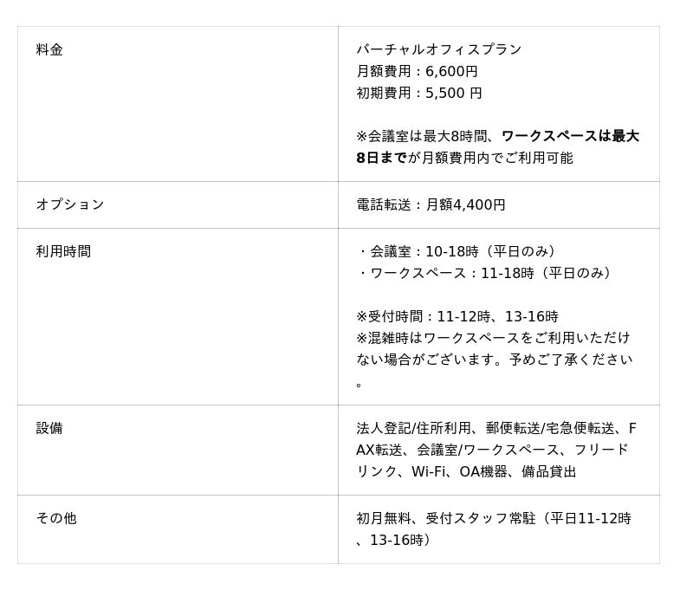Viewport: 693px width, 590px height.
Task: Click the 会議室：10-18時 hours line
Action: coord(457,252)
